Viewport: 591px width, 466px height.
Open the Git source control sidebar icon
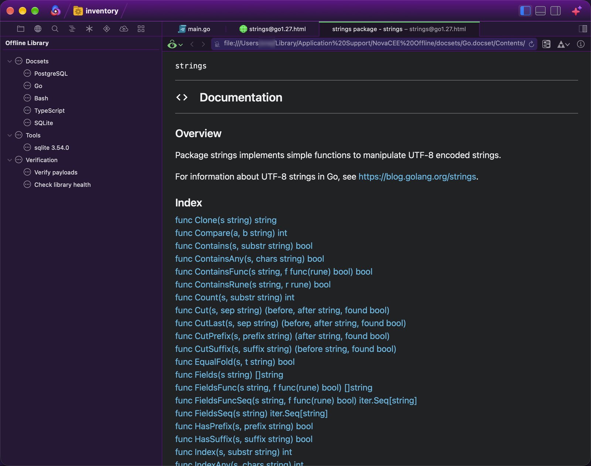[x=107, y=29]
